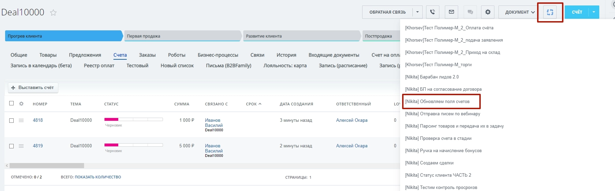The image size is (615, 191).
Task: Click the chat messages icon button
Action: coord(470,12)
